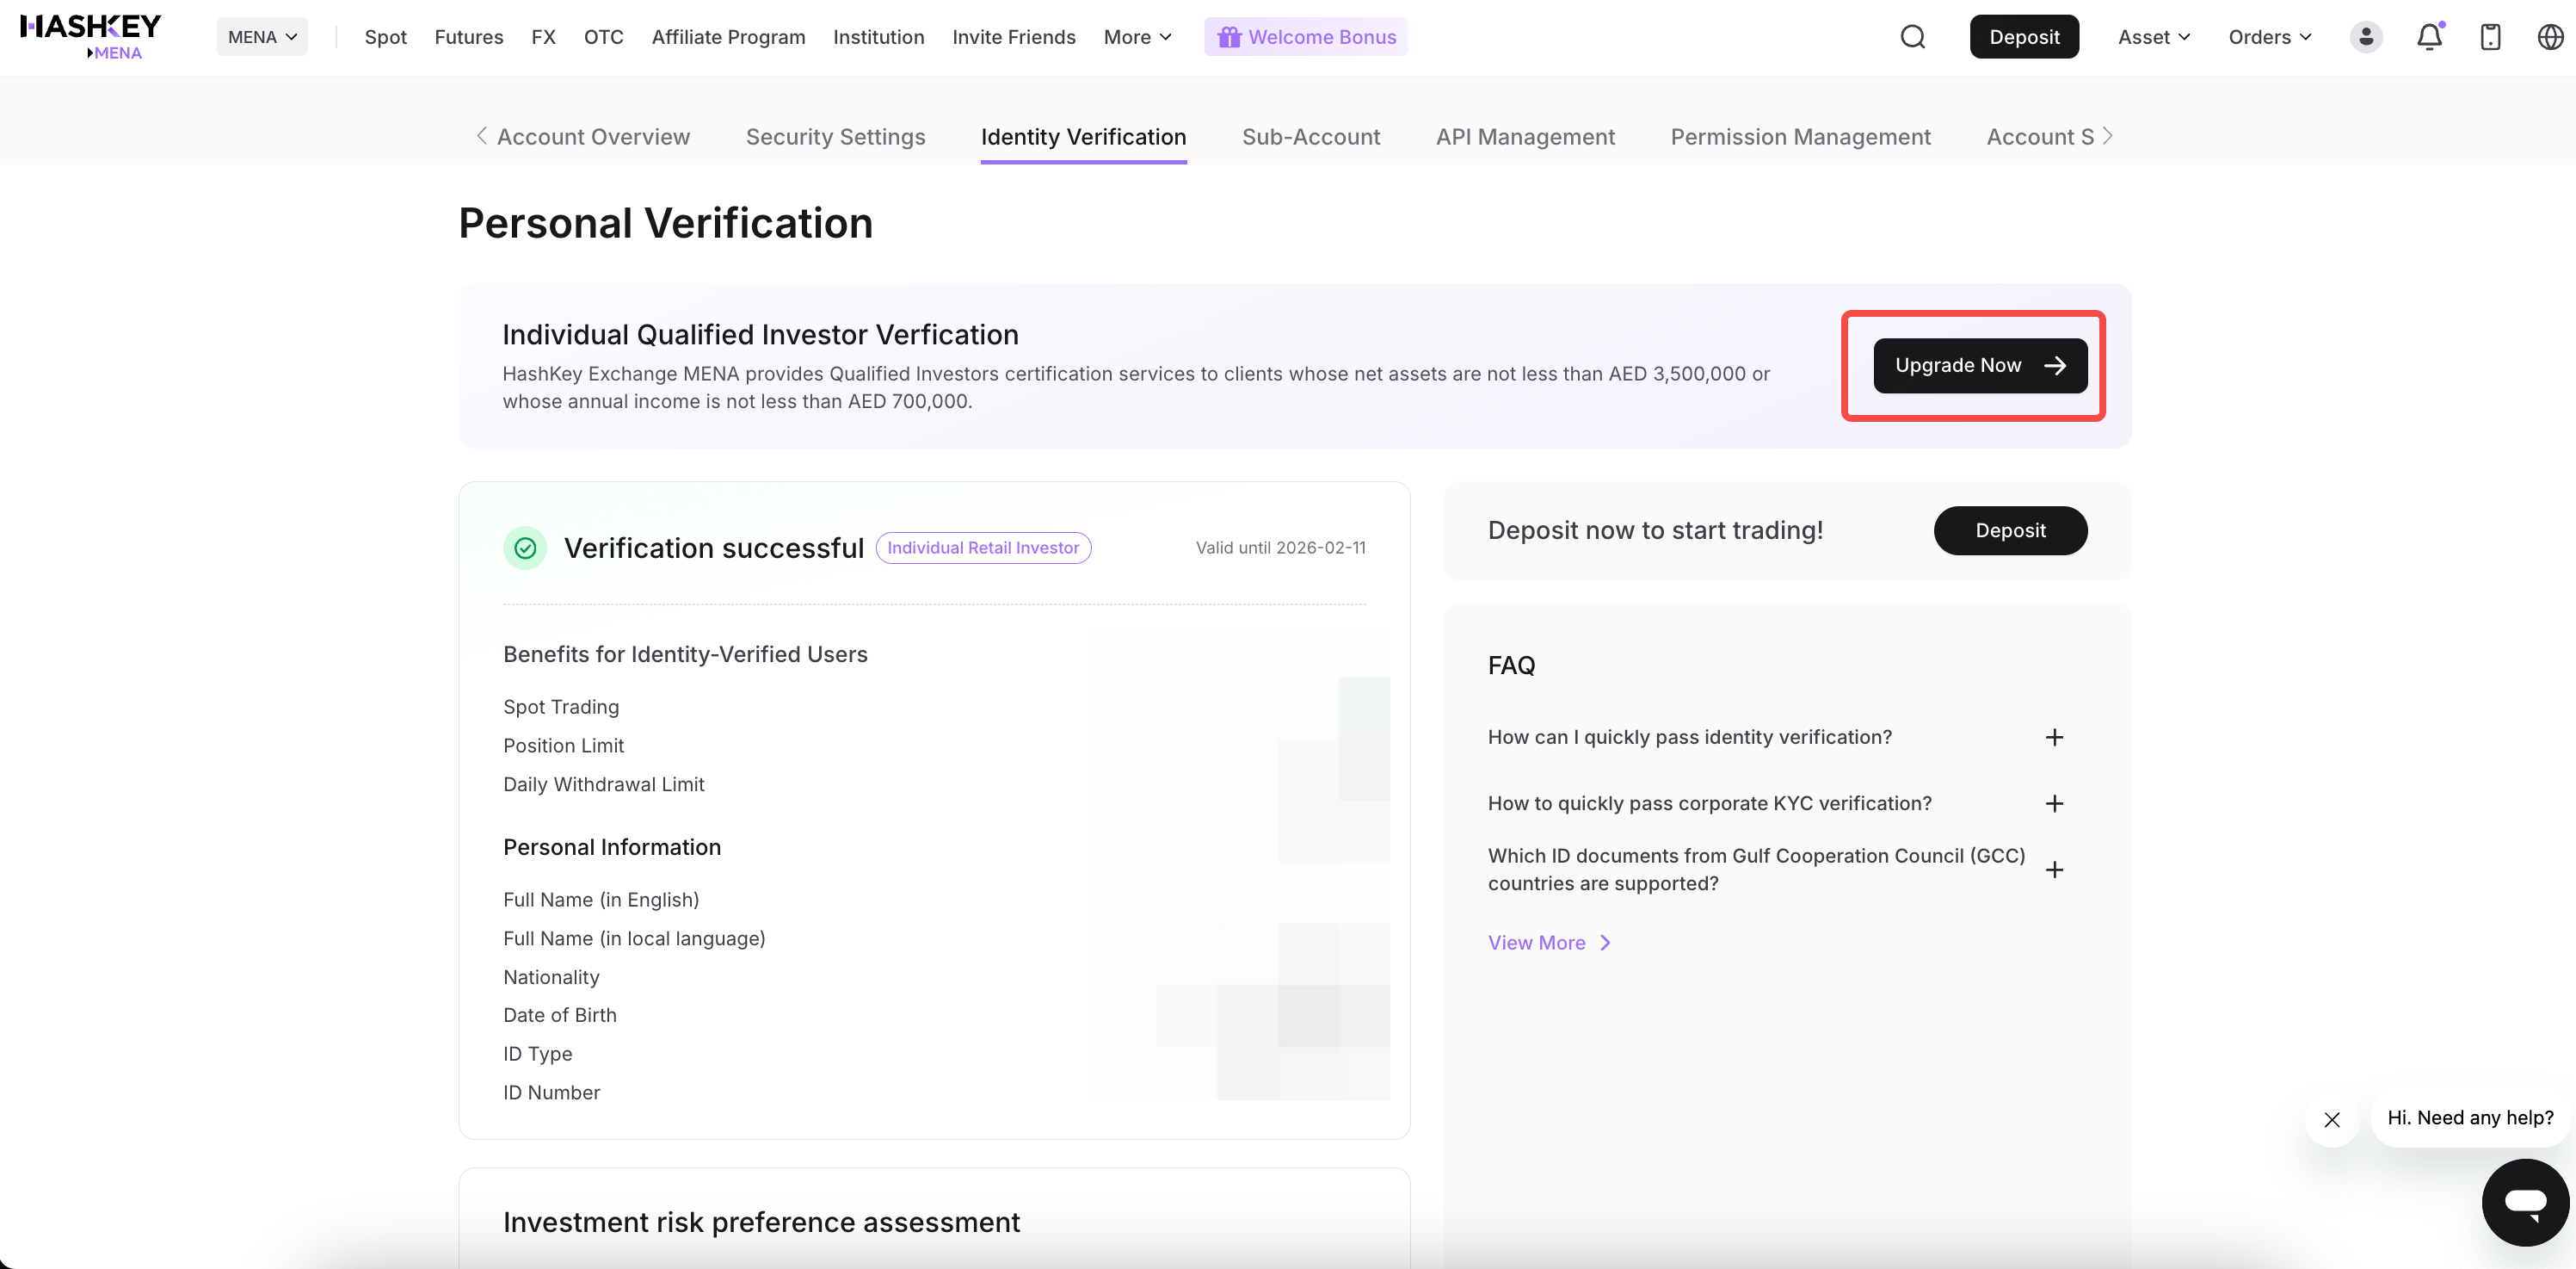Open the FX menu item
The height and width of the screenshot is (1269, 2576).
click(543, 37)
